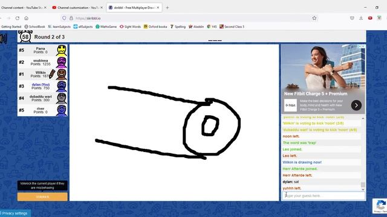Close the skribbl browser tab

point(158,8)
